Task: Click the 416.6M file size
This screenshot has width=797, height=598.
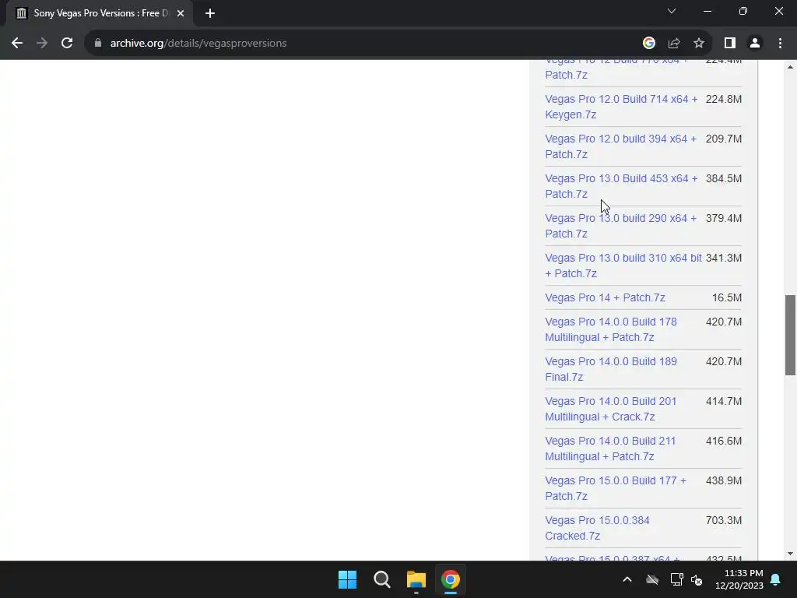Action: 723,441
